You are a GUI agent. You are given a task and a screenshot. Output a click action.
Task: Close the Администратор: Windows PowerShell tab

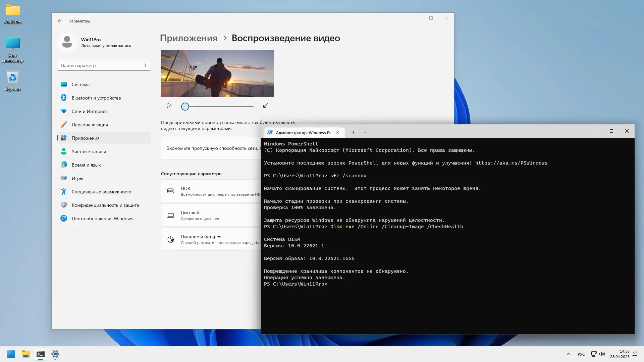point(338,132)
